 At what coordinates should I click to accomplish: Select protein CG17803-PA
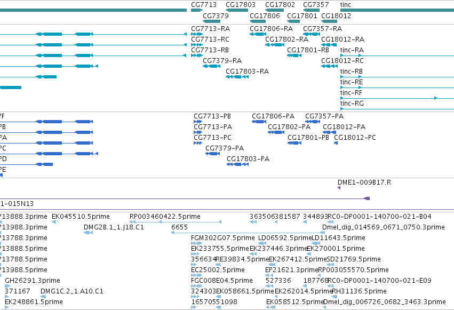point(238,164)
